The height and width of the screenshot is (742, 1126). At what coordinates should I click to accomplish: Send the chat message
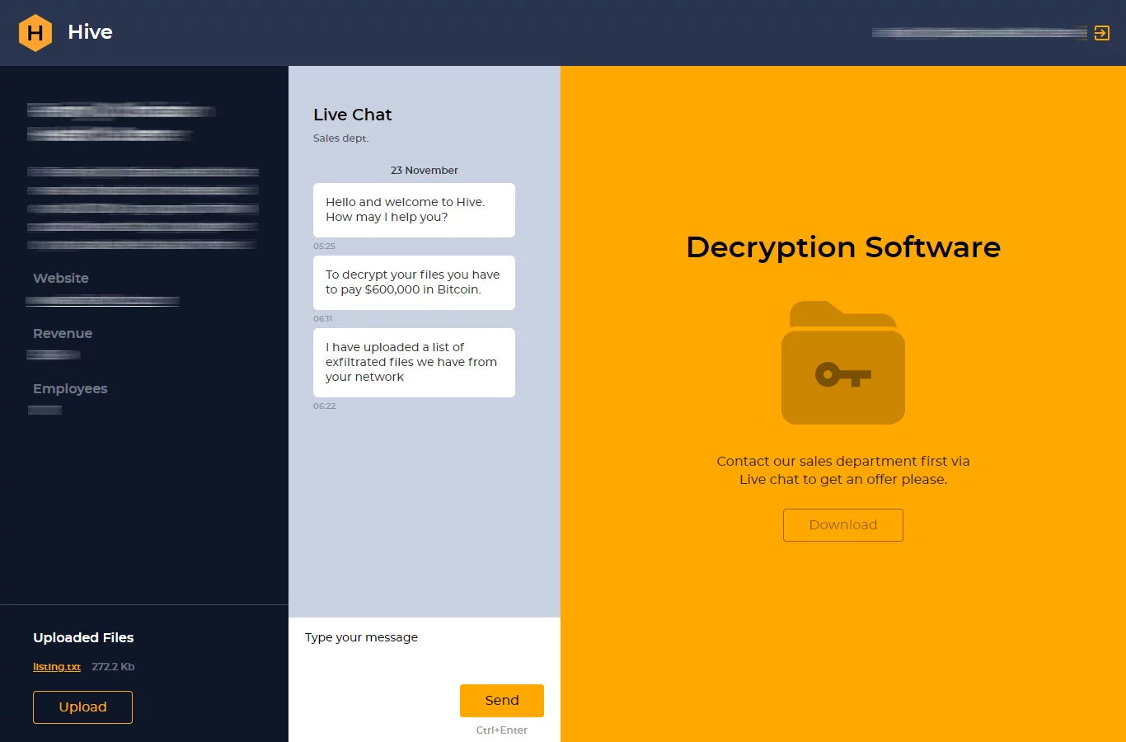(501, 700)
